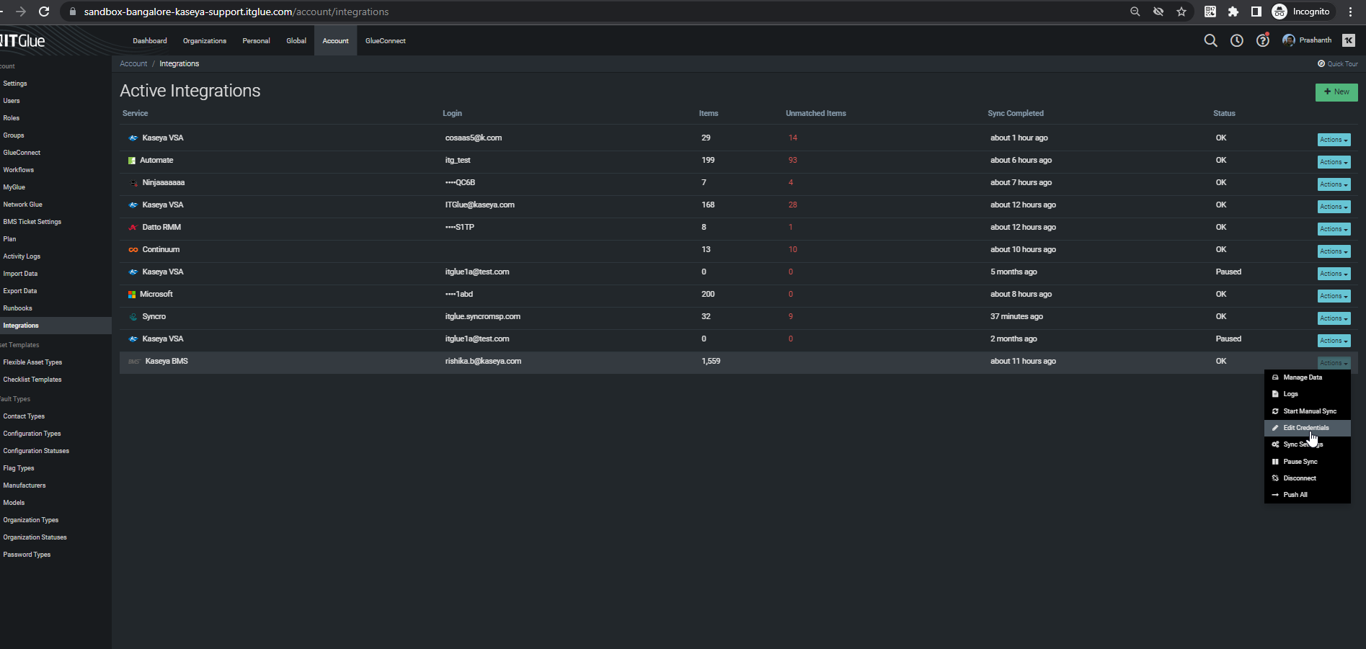This screenshot has width=1366, height=649.
Task: Click the browser address bar URL
Action: click(x=236, y=12)
